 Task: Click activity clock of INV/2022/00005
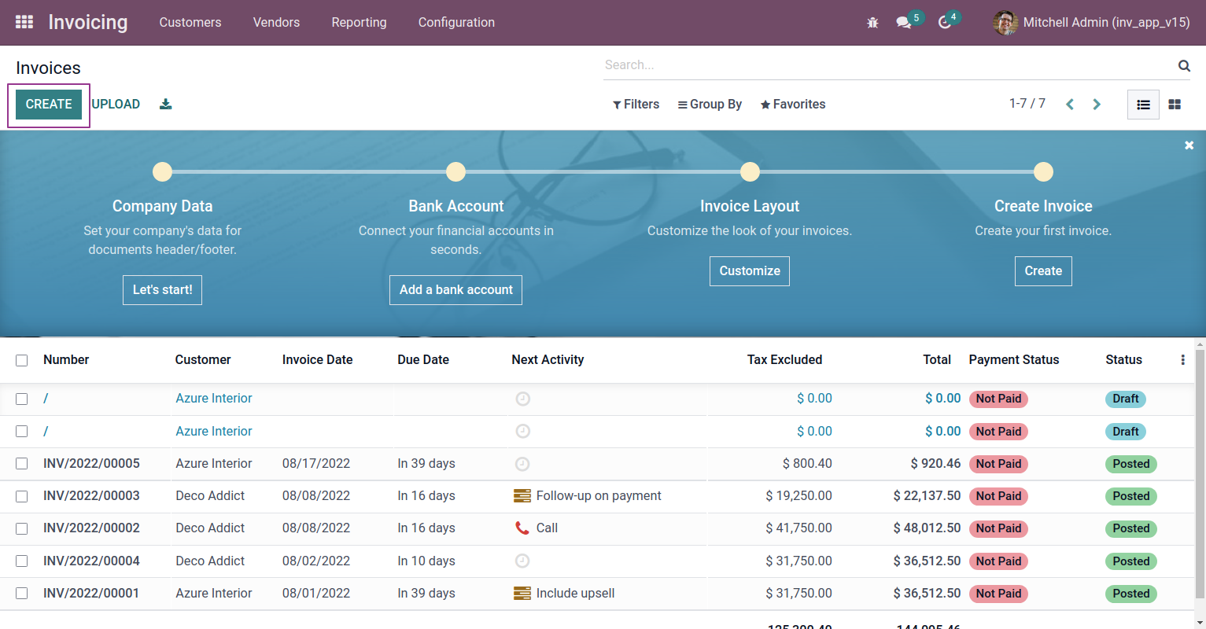[523, 464]
